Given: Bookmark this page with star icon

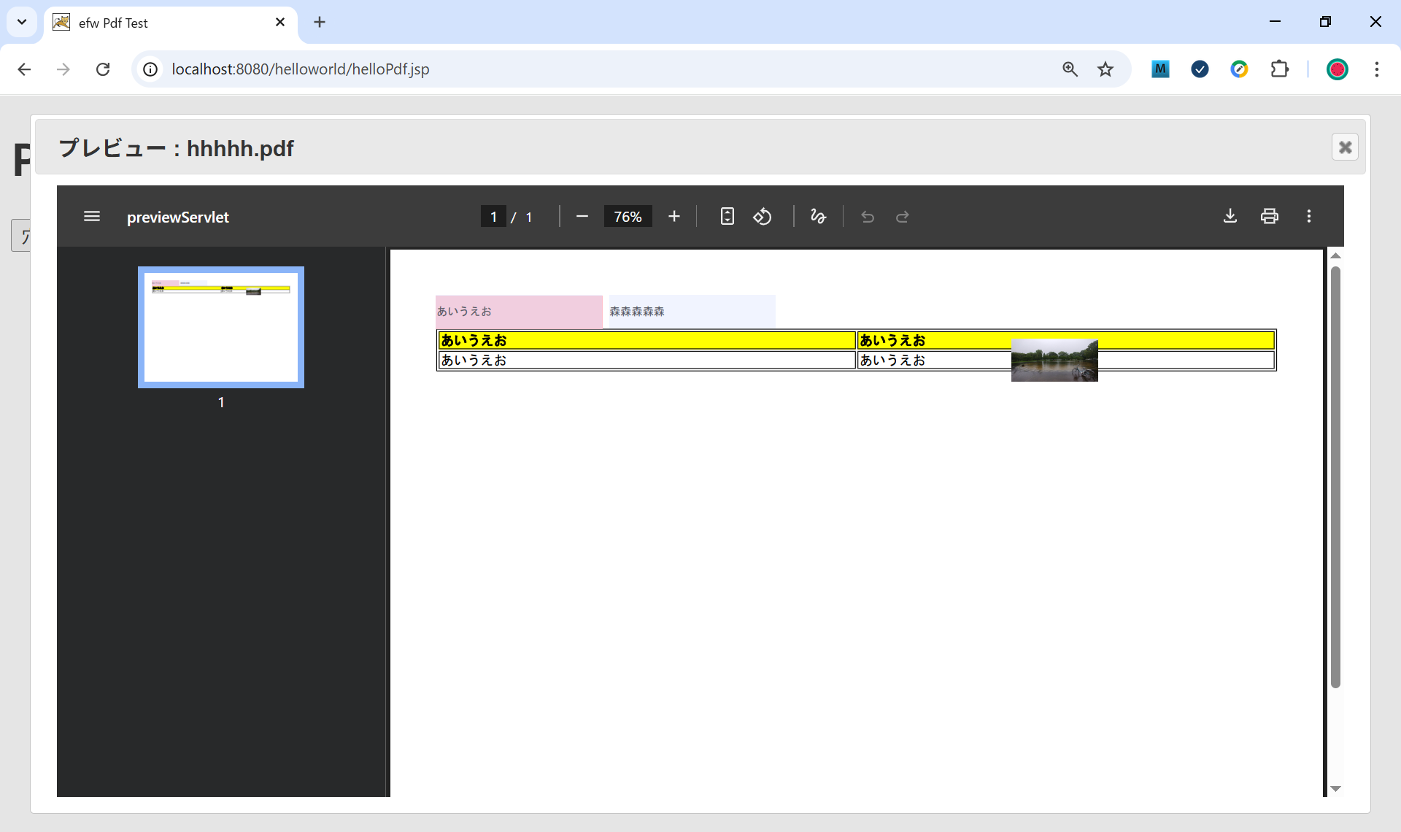Looking at the screenshot, I should coord(1105,69).
